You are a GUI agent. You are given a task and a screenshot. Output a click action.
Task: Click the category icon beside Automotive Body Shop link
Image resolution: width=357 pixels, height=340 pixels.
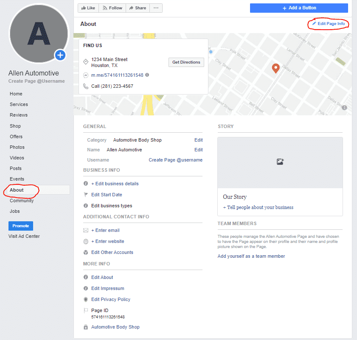coord(86,327)
